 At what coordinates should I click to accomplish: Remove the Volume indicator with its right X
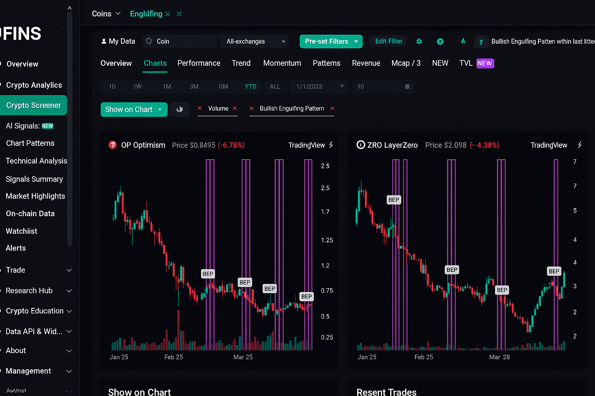[235, 109]
